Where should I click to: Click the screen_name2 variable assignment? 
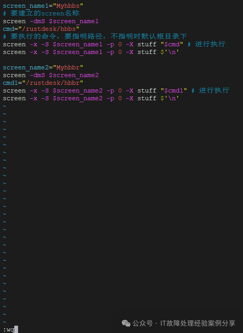tap(43, 67)
